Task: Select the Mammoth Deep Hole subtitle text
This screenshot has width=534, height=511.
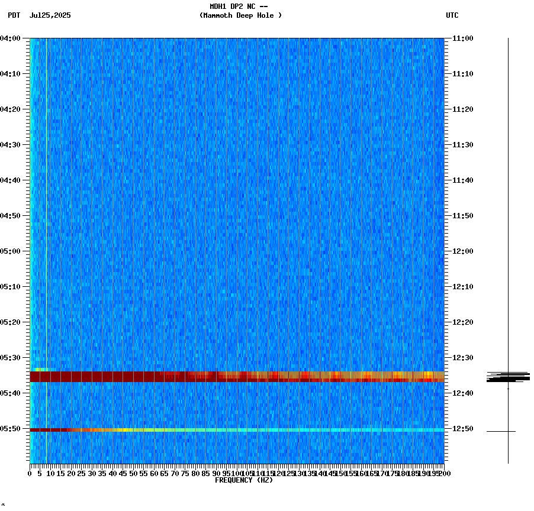Action: tap(240, 16)
